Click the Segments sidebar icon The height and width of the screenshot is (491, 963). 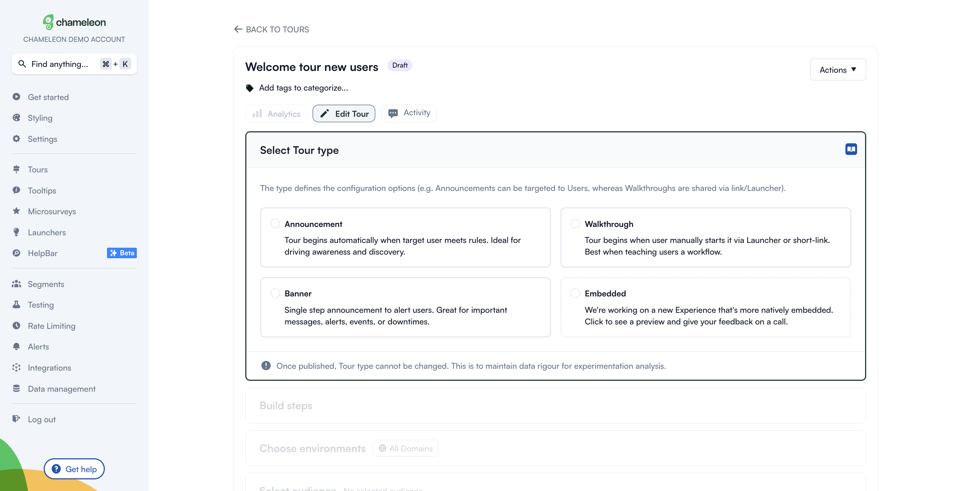(x=17, y=284)
